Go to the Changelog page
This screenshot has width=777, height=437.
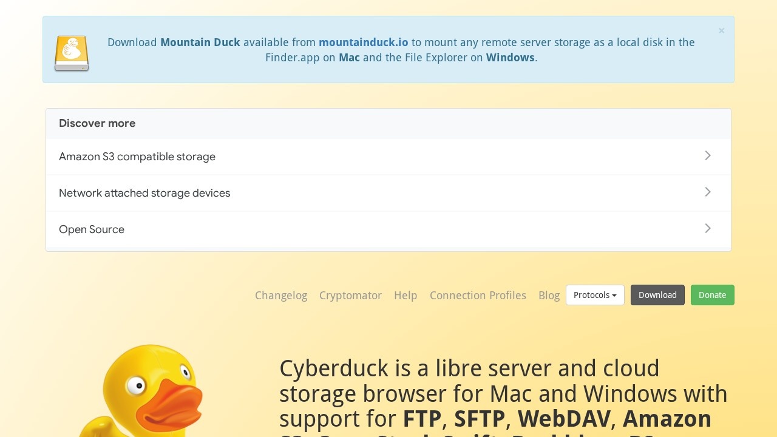coord(281,296)
